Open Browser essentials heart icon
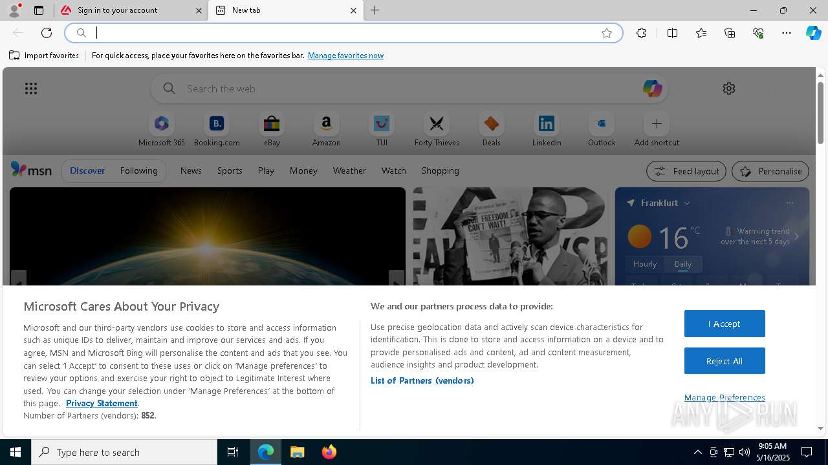828x465 pixels. click(758, 33)
